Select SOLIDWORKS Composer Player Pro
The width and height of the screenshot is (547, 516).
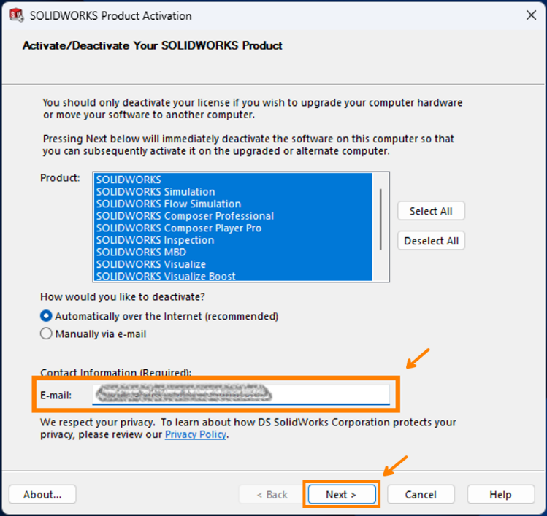pos(178,228)
